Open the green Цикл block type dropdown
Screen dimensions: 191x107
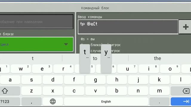[x=36, y=44]
